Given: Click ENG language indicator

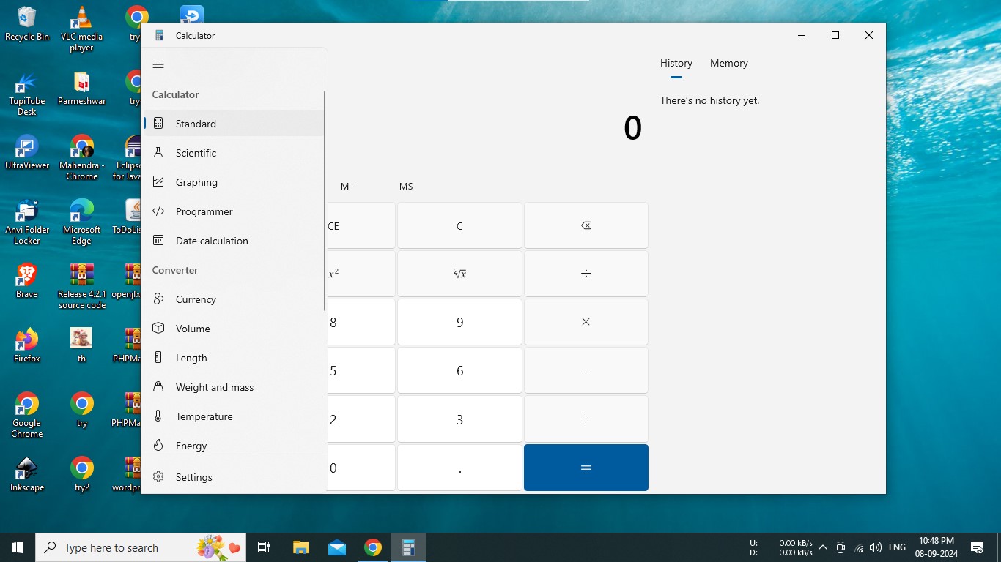Looking at the screenshot, I should [x=897, y=547].
